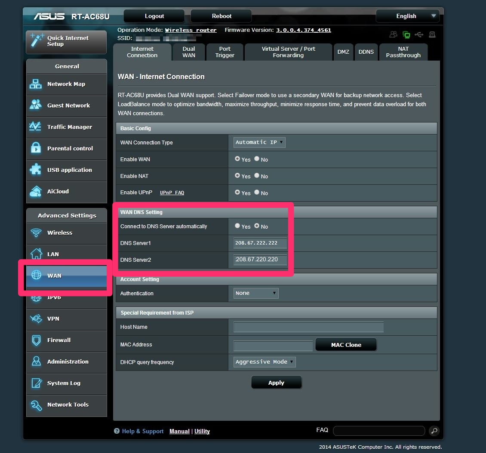Click the Guest Network people icon
The height and width of the screenshot is (453, 486).
[x=36, y=105]
